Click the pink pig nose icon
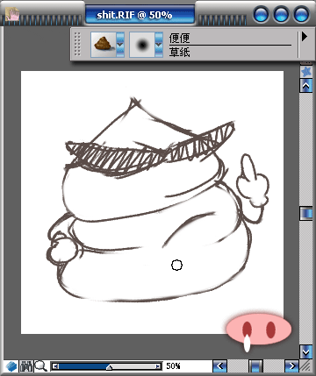Image resolution: width=316 pixels, height=376 pixels. tap(259, 330)
